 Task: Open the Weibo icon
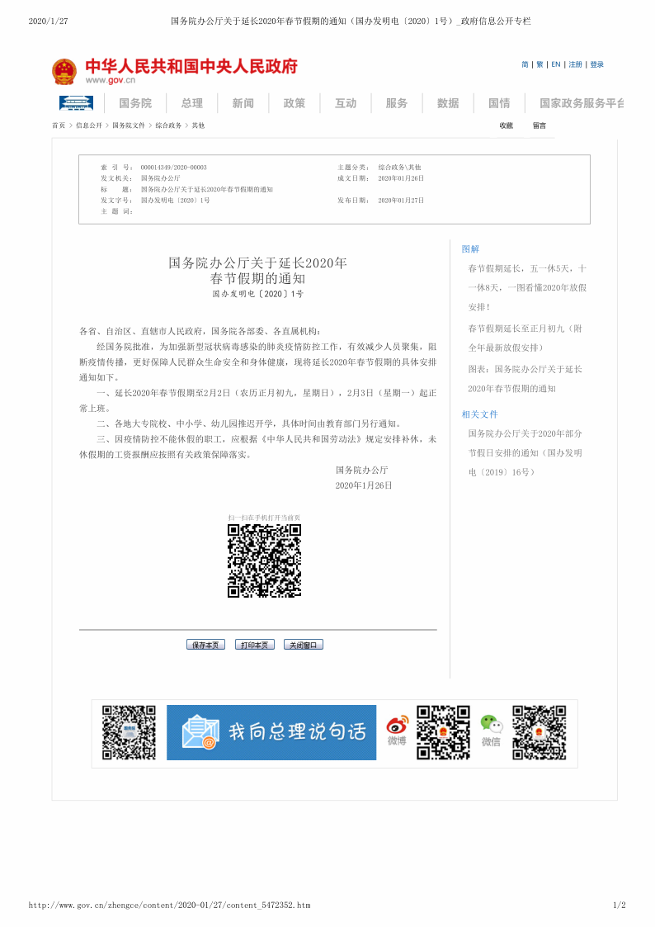(397, 724)
